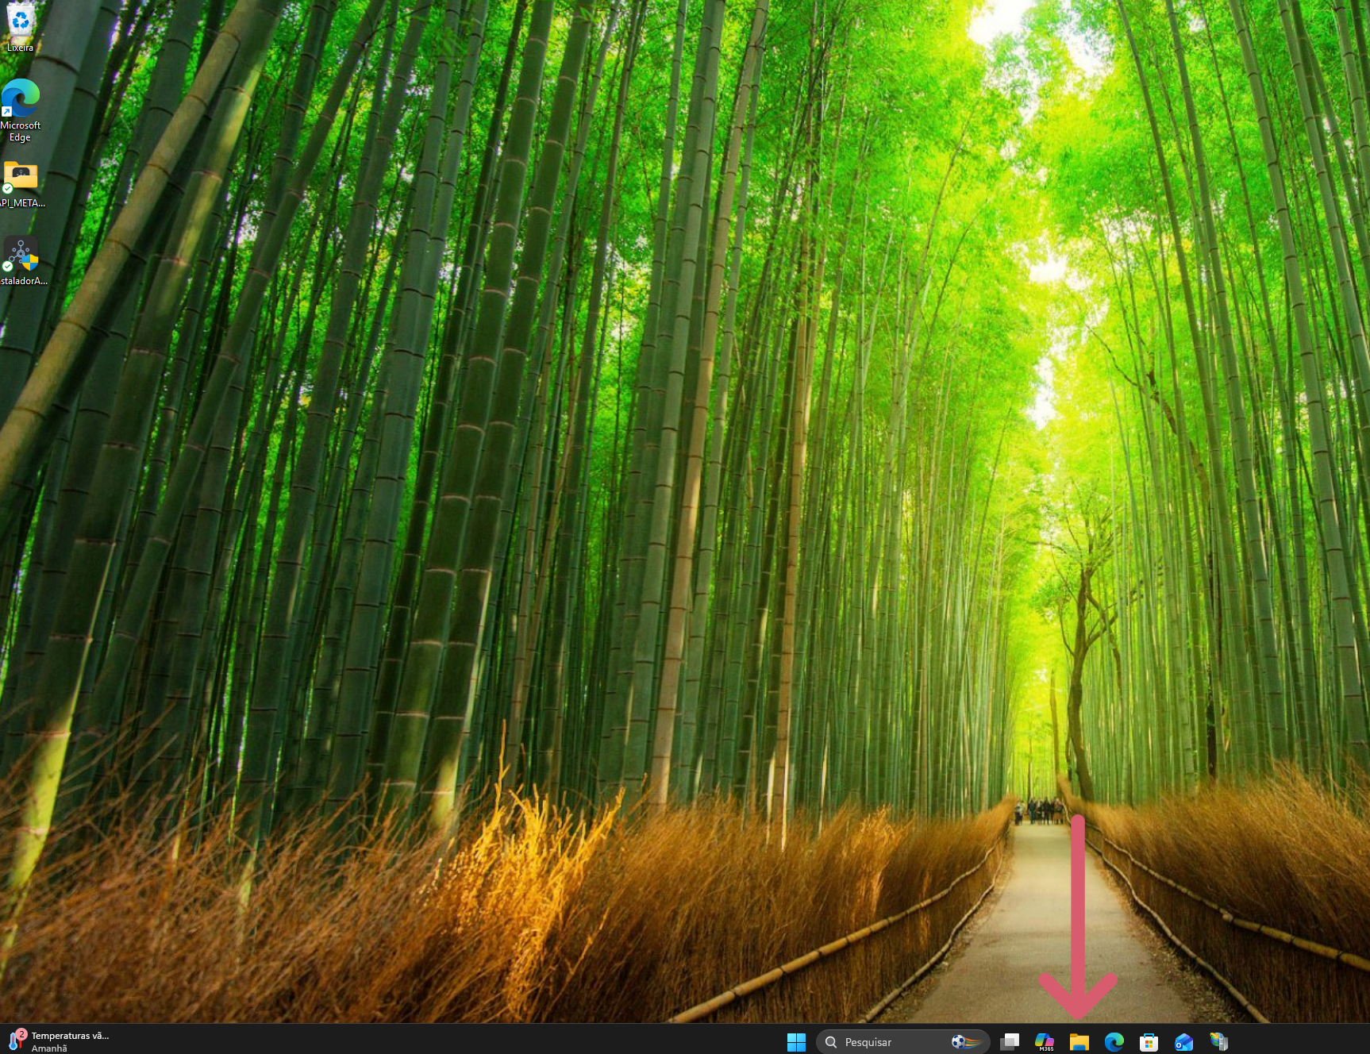The height and width of the screenshot is (1054, 1370).
Task: Click the Pesquisar search box in taskbar
Action: point(903,1041)
